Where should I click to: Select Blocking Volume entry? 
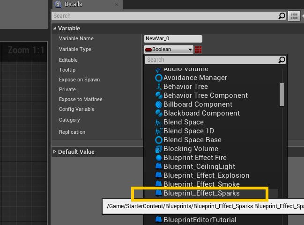191,149
